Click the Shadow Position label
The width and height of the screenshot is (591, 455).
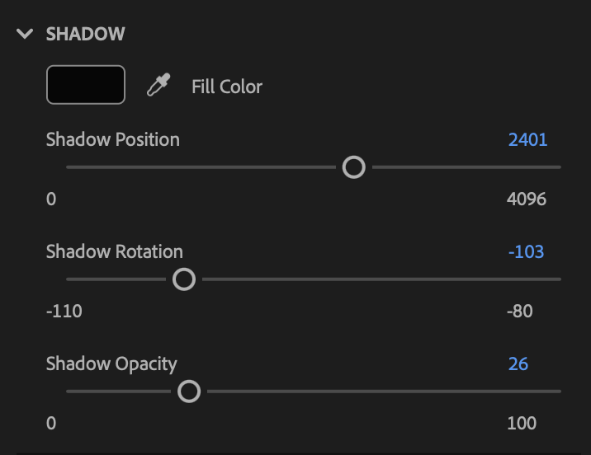(113, 139)
